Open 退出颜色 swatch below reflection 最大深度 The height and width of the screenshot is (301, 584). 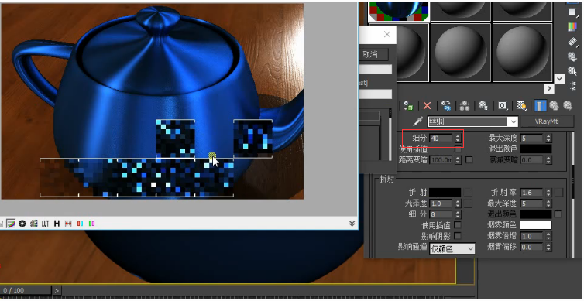535,149
